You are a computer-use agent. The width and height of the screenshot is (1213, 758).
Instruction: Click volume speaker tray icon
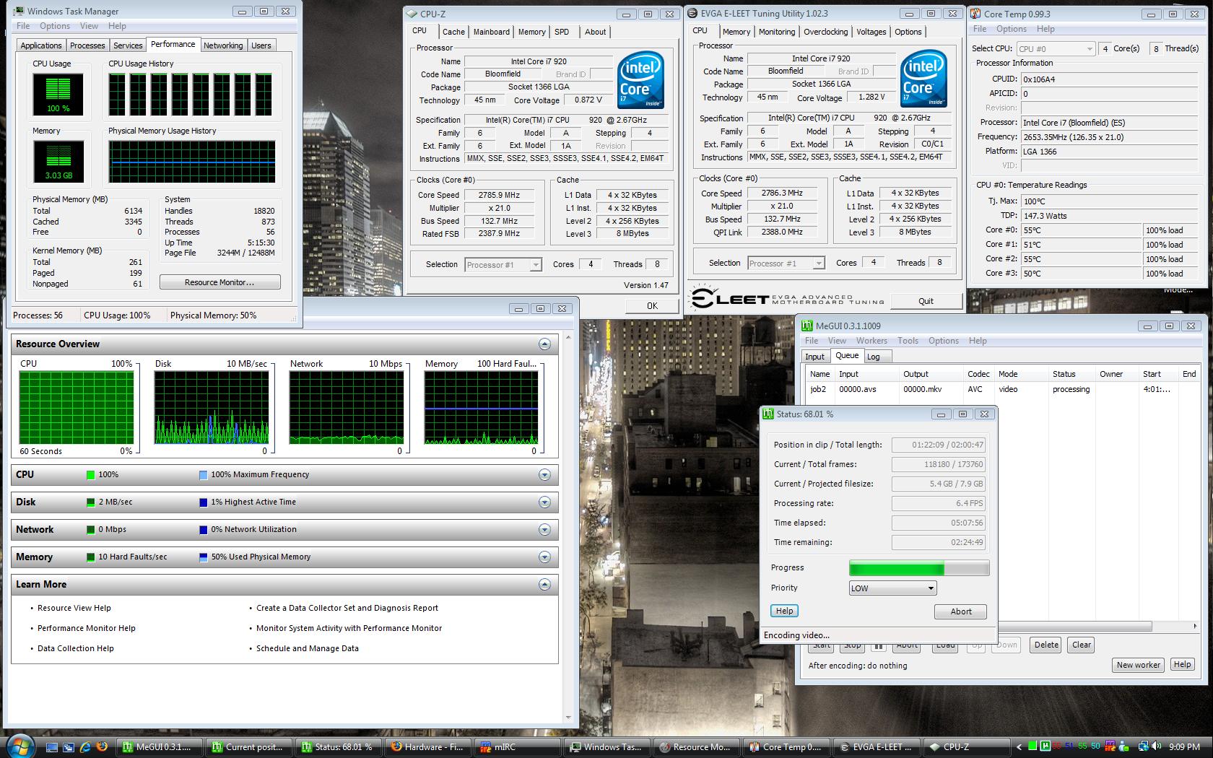point(1156,747)
